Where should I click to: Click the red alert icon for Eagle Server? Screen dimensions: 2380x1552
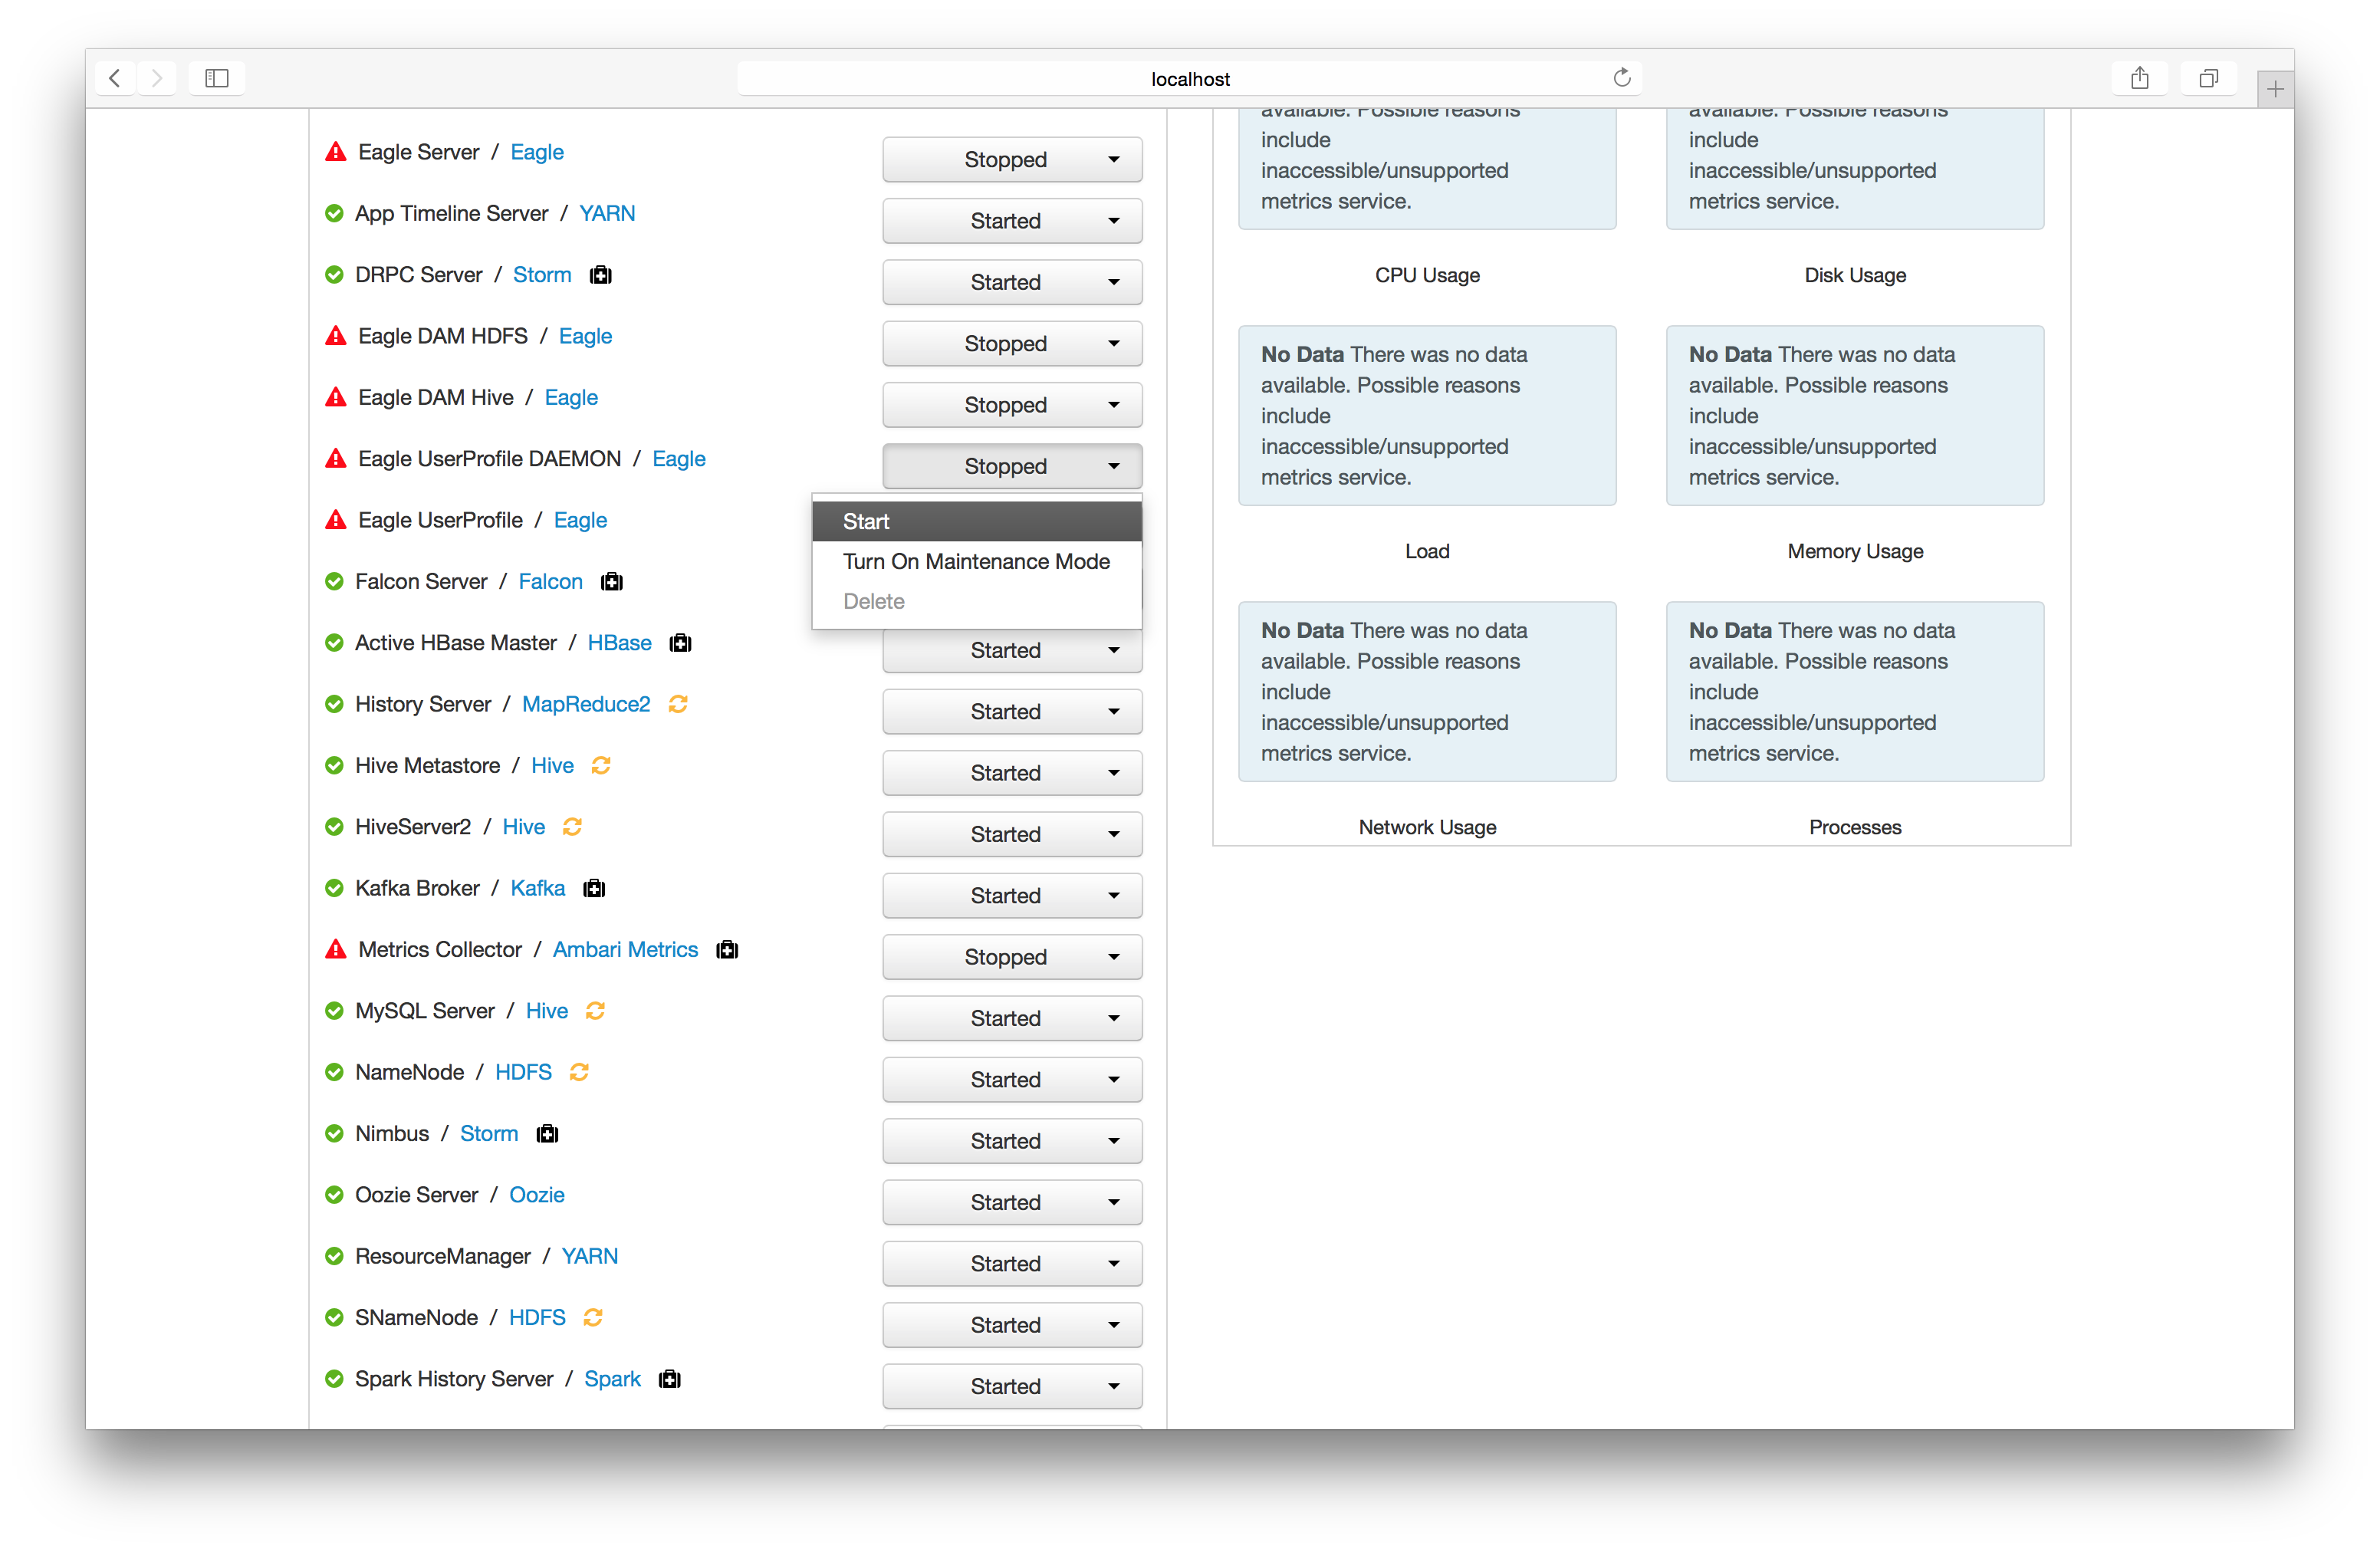[x=336, y=152]
